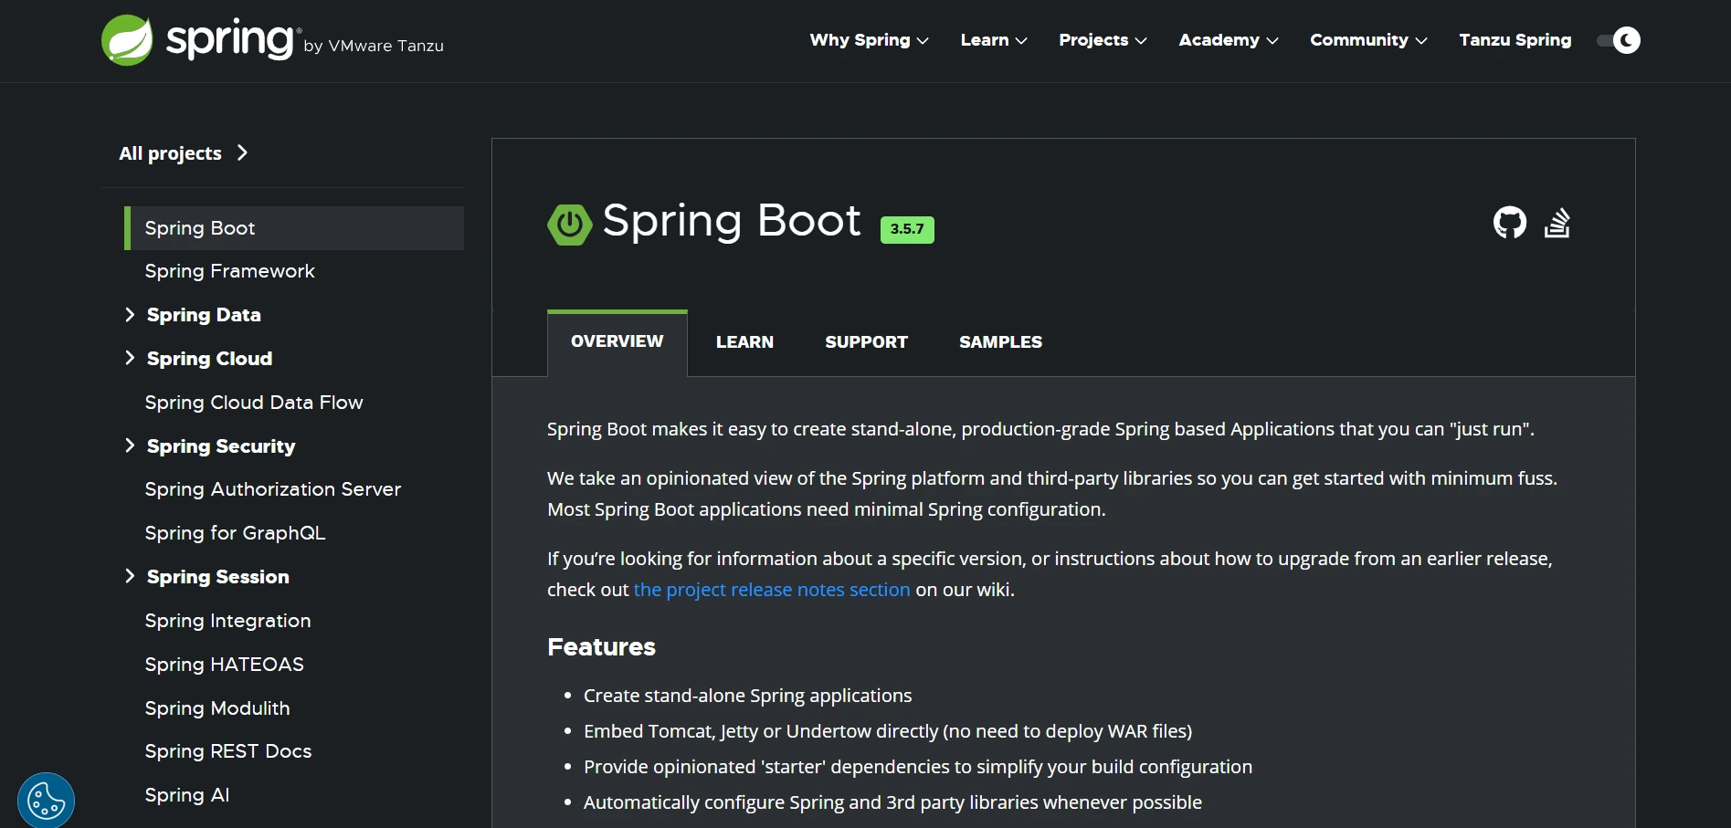This screenshot has height=828, width=1731.
Task: Open the Stack Overflow icon
Action: coord(1557,222)
